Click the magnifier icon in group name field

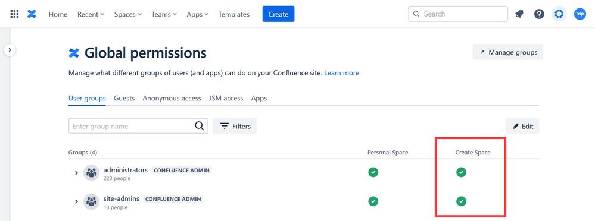(x=199, y=126)
